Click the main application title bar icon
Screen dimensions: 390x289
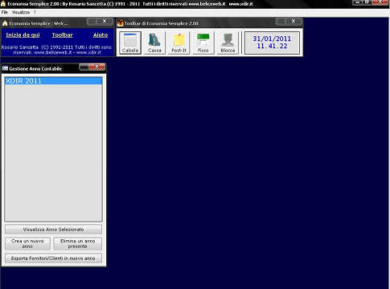pyautogui.click(x=3, y=4)
